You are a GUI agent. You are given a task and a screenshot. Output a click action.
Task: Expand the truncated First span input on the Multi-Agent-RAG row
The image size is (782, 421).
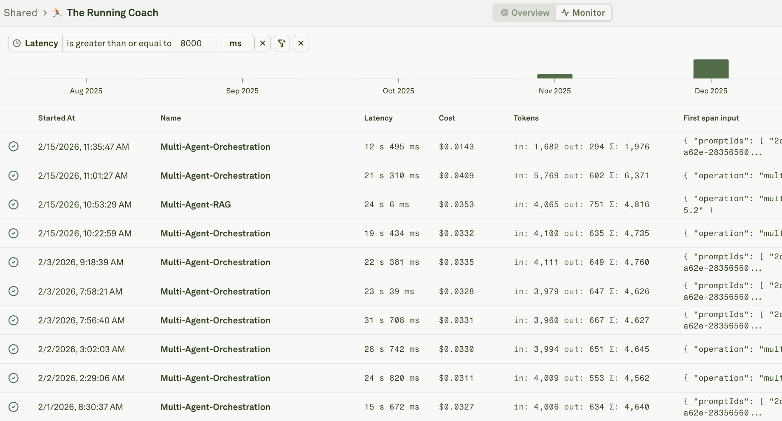point(730,204)
